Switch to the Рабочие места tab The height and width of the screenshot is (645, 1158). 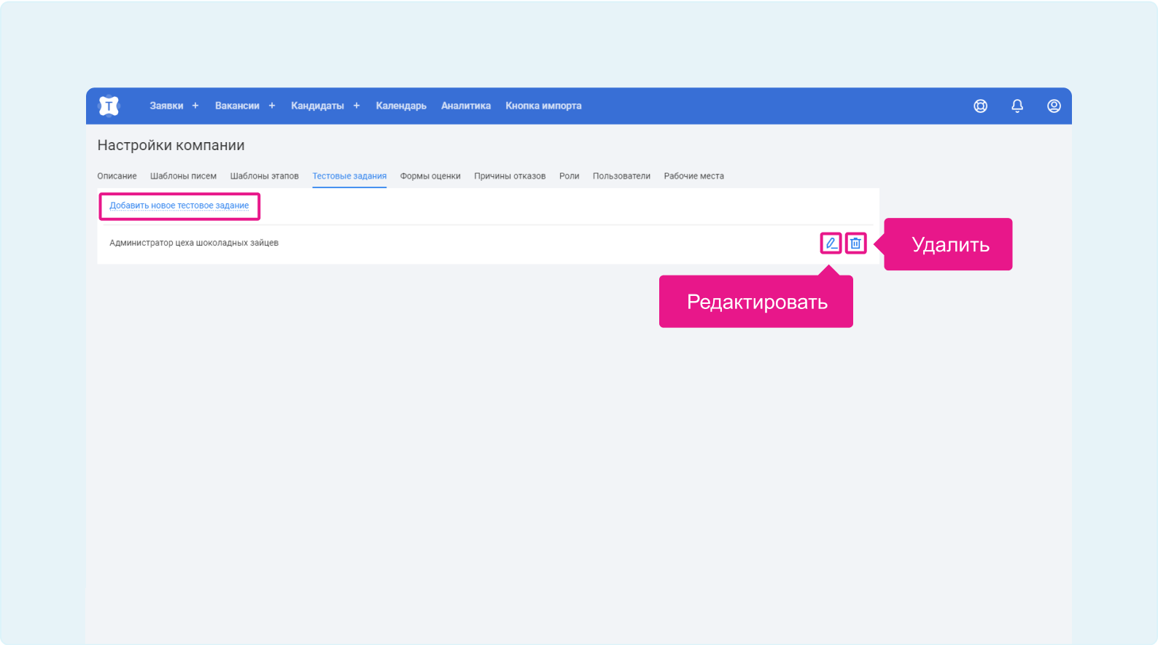tap(693, 176)
